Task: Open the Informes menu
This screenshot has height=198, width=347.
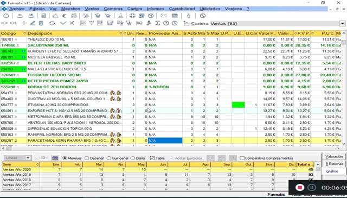Action: pos(156,9)
